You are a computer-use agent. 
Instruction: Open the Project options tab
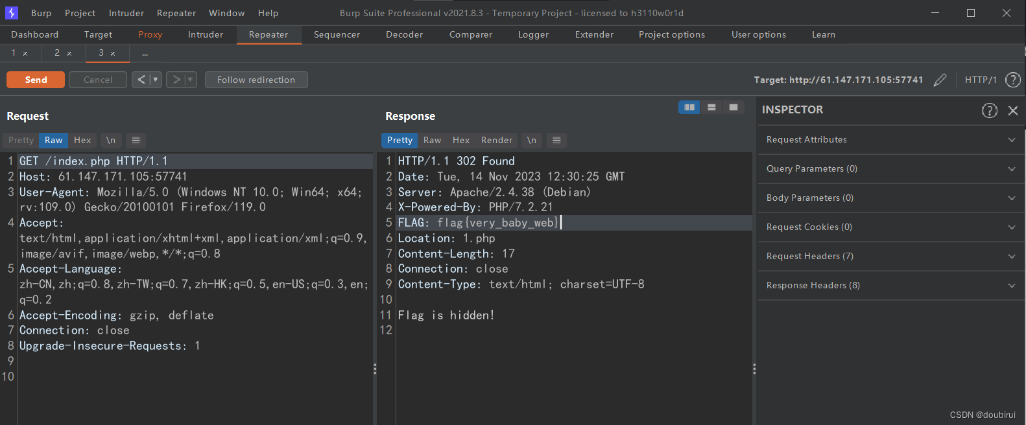(x=671, y=35)
